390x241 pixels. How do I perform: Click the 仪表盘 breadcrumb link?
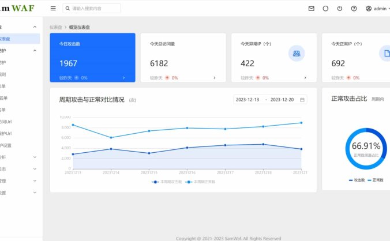point(56,27)
